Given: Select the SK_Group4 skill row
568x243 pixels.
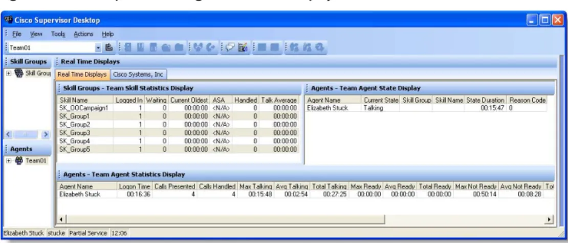Looking at the screenshot, I should (x=179, y=141).
